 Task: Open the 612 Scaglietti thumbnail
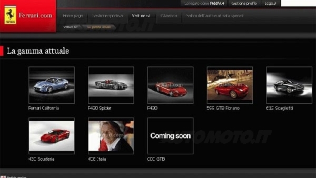tap(289, 85)
